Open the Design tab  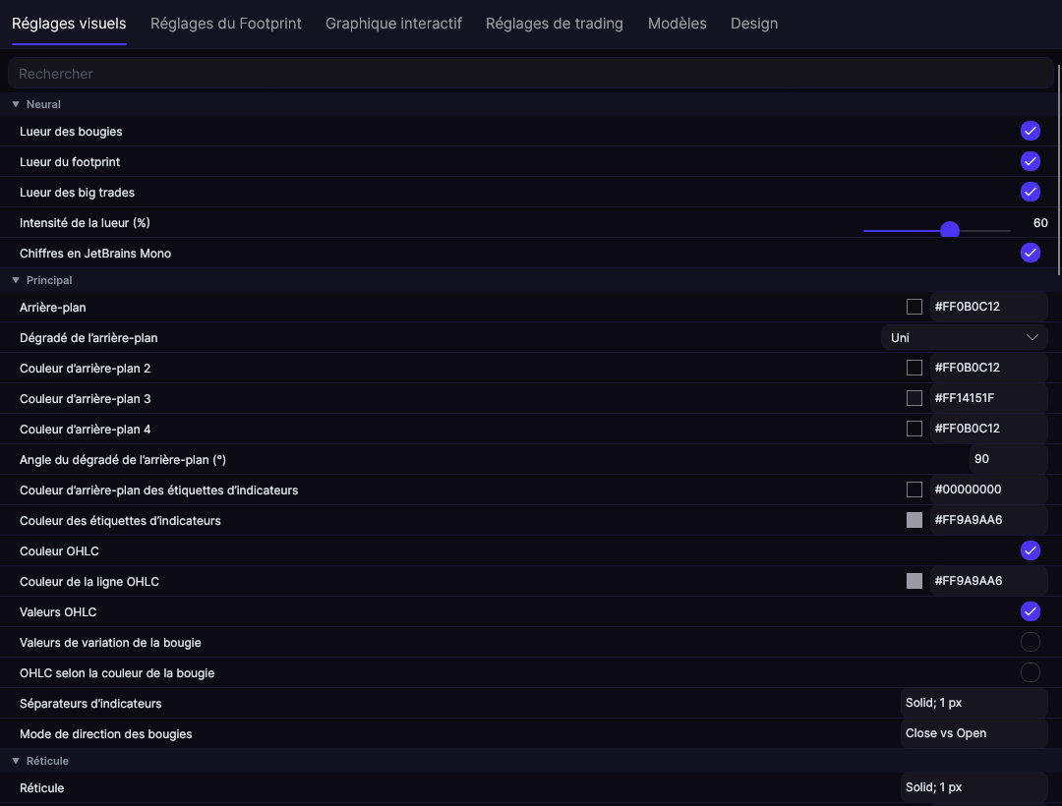(754, 24)
